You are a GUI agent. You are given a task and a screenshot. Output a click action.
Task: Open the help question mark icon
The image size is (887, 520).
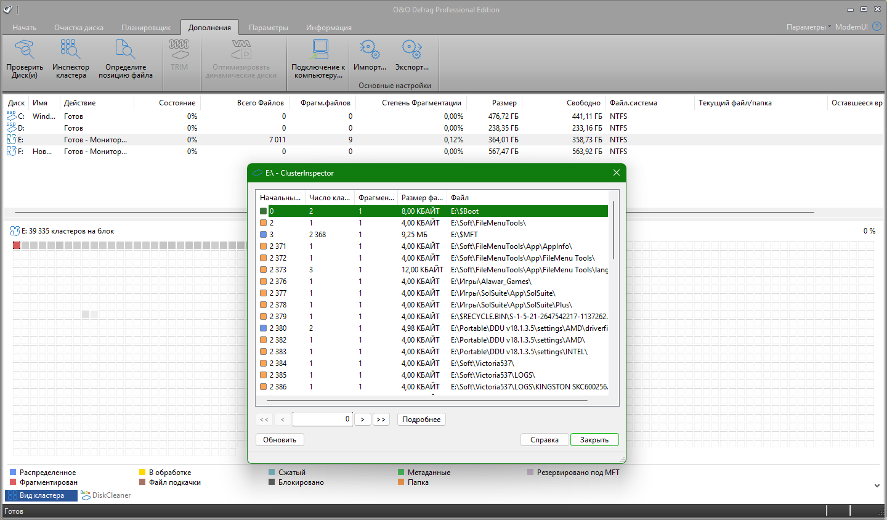pos(877,26)
